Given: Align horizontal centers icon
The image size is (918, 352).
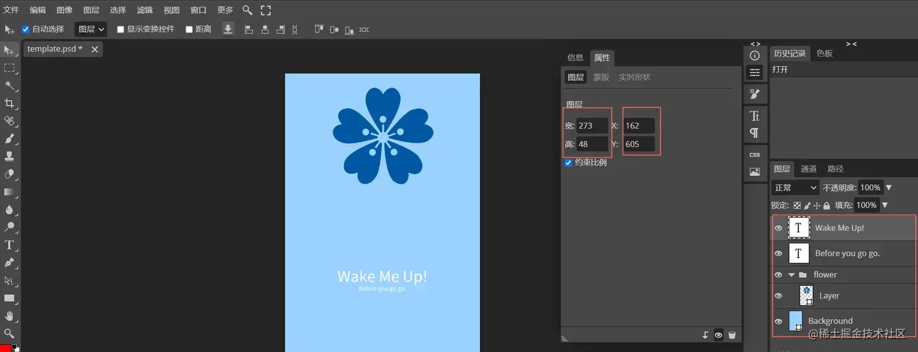Looking at the screenshot, I should coord(265,29).
